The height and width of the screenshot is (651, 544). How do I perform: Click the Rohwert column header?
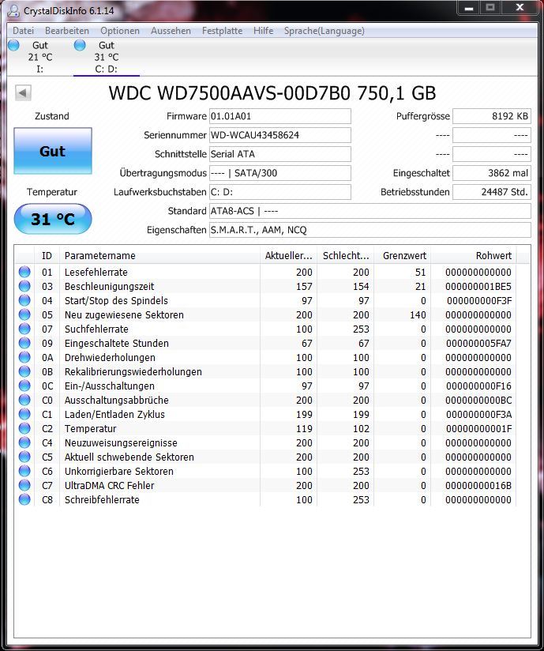(x=473, y=255)
